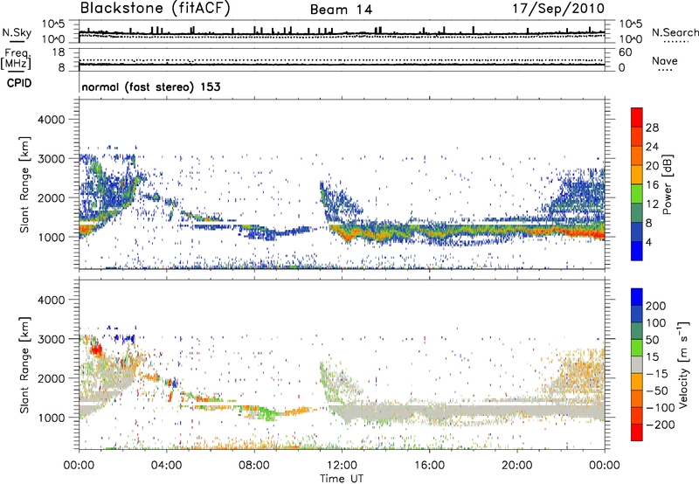Click the Velocity [m s-1] colorbar title
Viewport: 699px width, 484px height.
[682, 364]
